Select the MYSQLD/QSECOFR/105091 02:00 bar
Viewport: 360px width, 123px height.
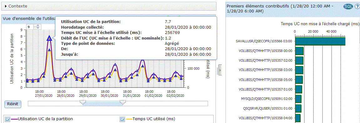click(298, 99)
